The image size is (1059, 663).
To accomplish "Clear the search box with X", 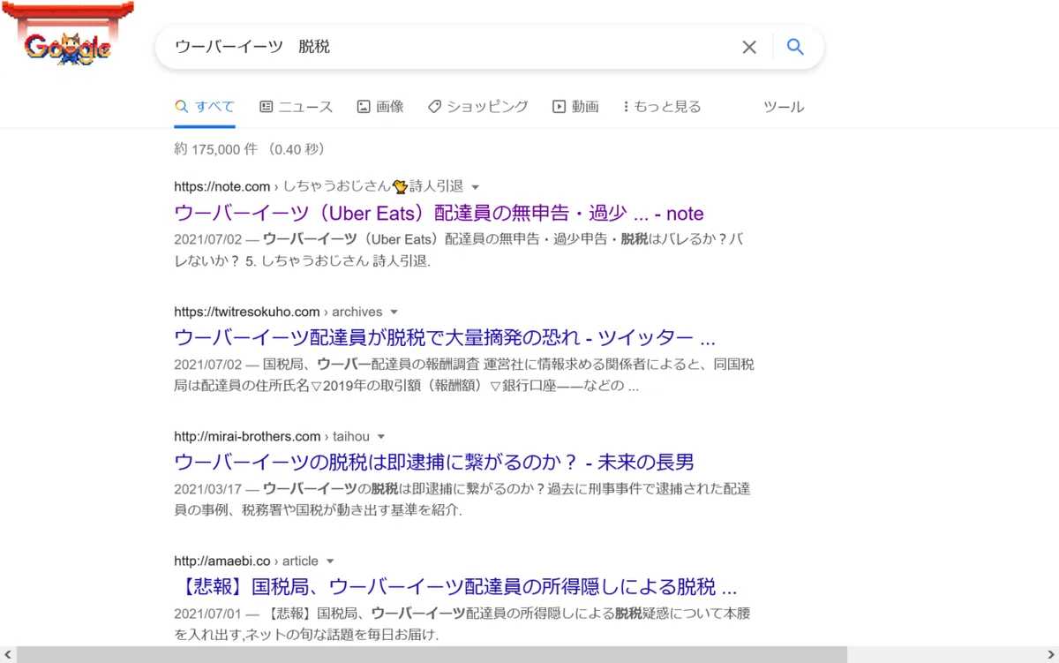I will pyautogui.click(x=749, y=48).
